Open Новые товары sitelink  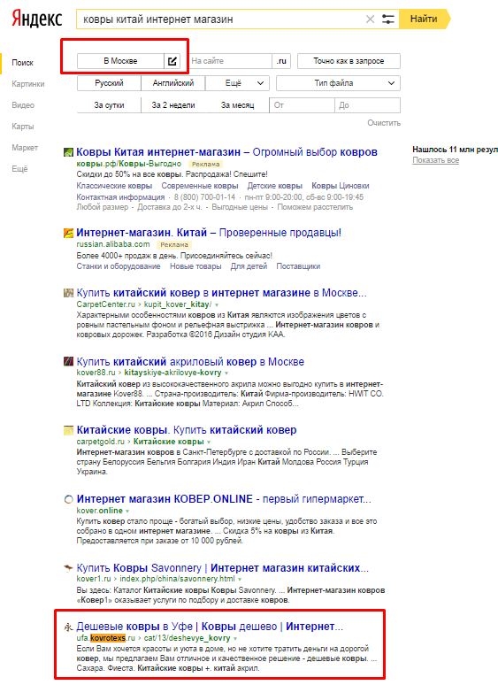click(195, 266)
